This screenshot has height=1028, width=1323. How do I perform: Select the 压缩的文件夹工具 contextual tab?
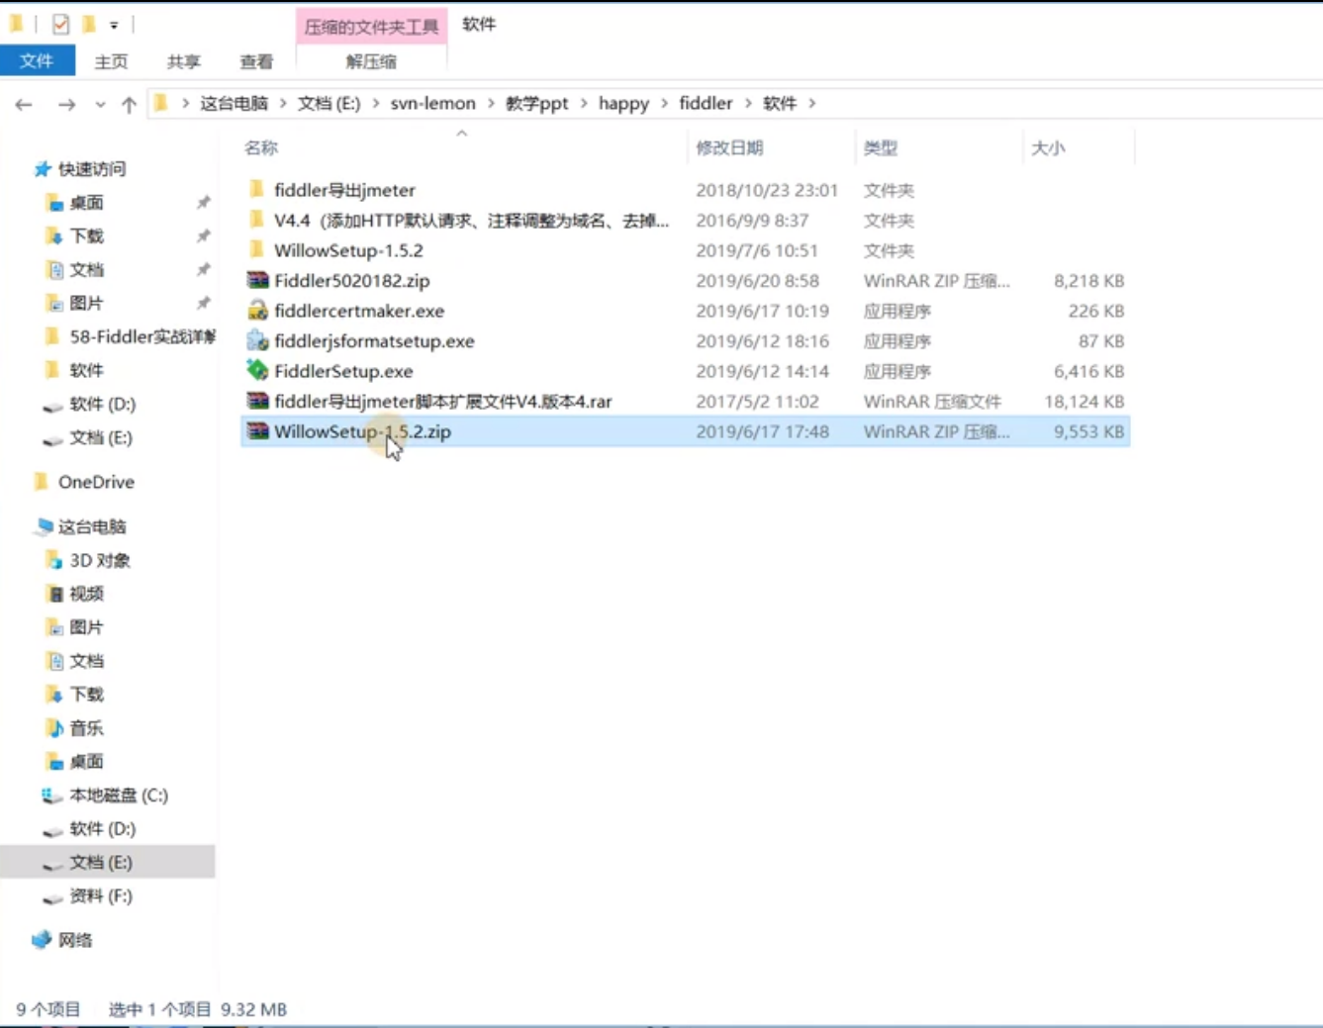(x=371, y=27)
